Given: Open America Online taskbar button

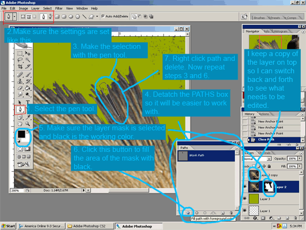Looking at the screenshot, I should pyautogui.click(x=41, y=226).
